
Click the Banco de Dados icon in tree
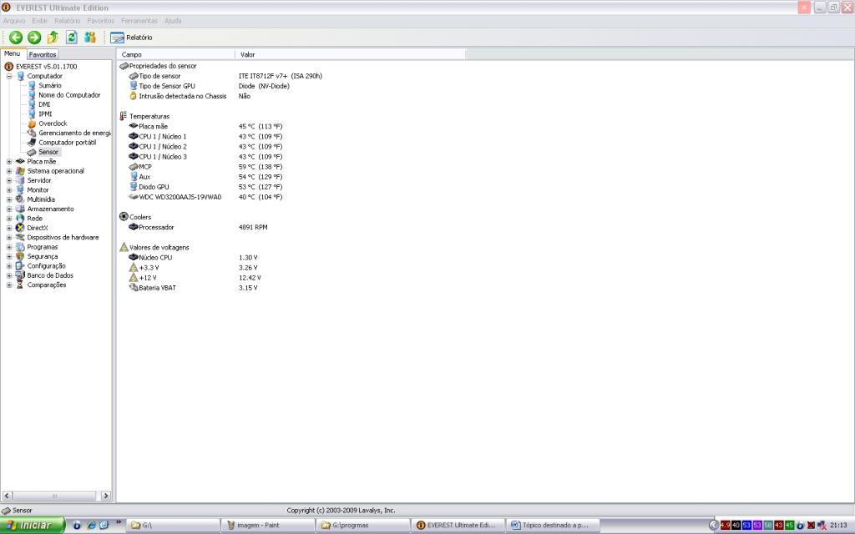point(20,275)
